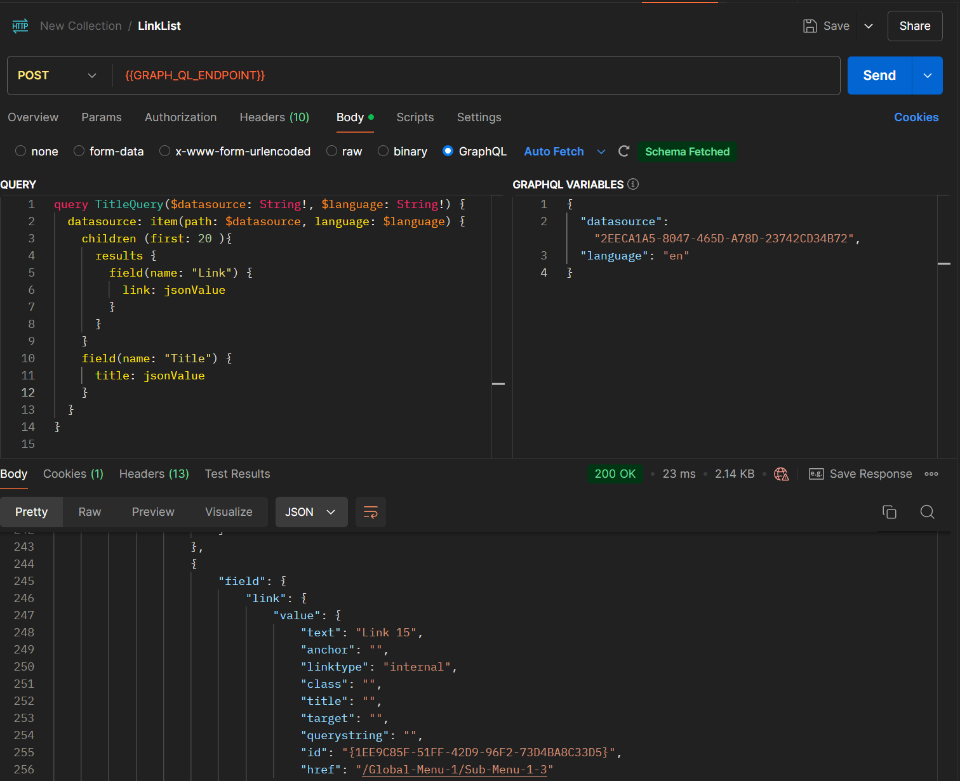Viewport: 960px width, 781px height.
Task: Switch to Pretty response view
Action: click(31, 512)
